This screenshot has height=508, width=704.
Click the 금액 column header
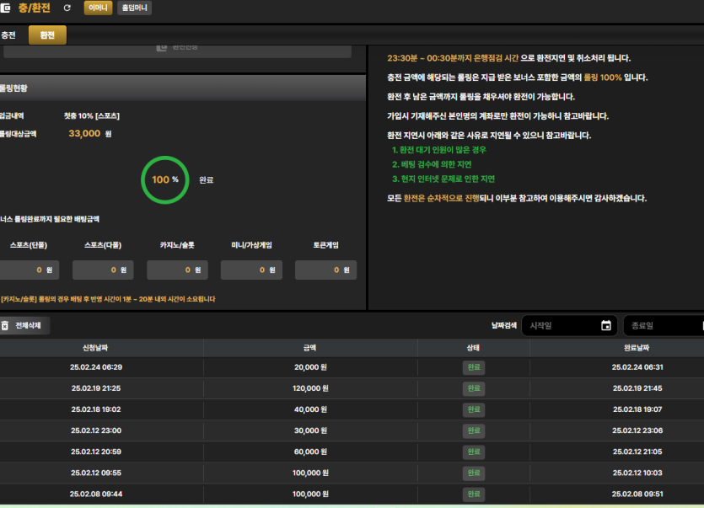(x=310, y=348)
